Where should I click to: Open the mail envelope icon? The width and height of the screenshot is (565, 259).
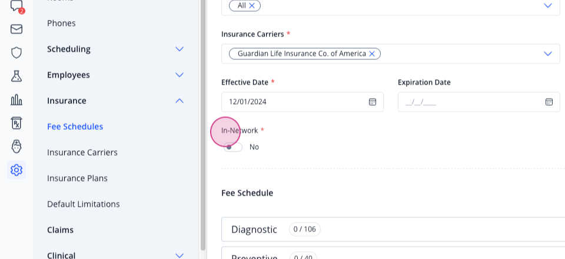16,29
